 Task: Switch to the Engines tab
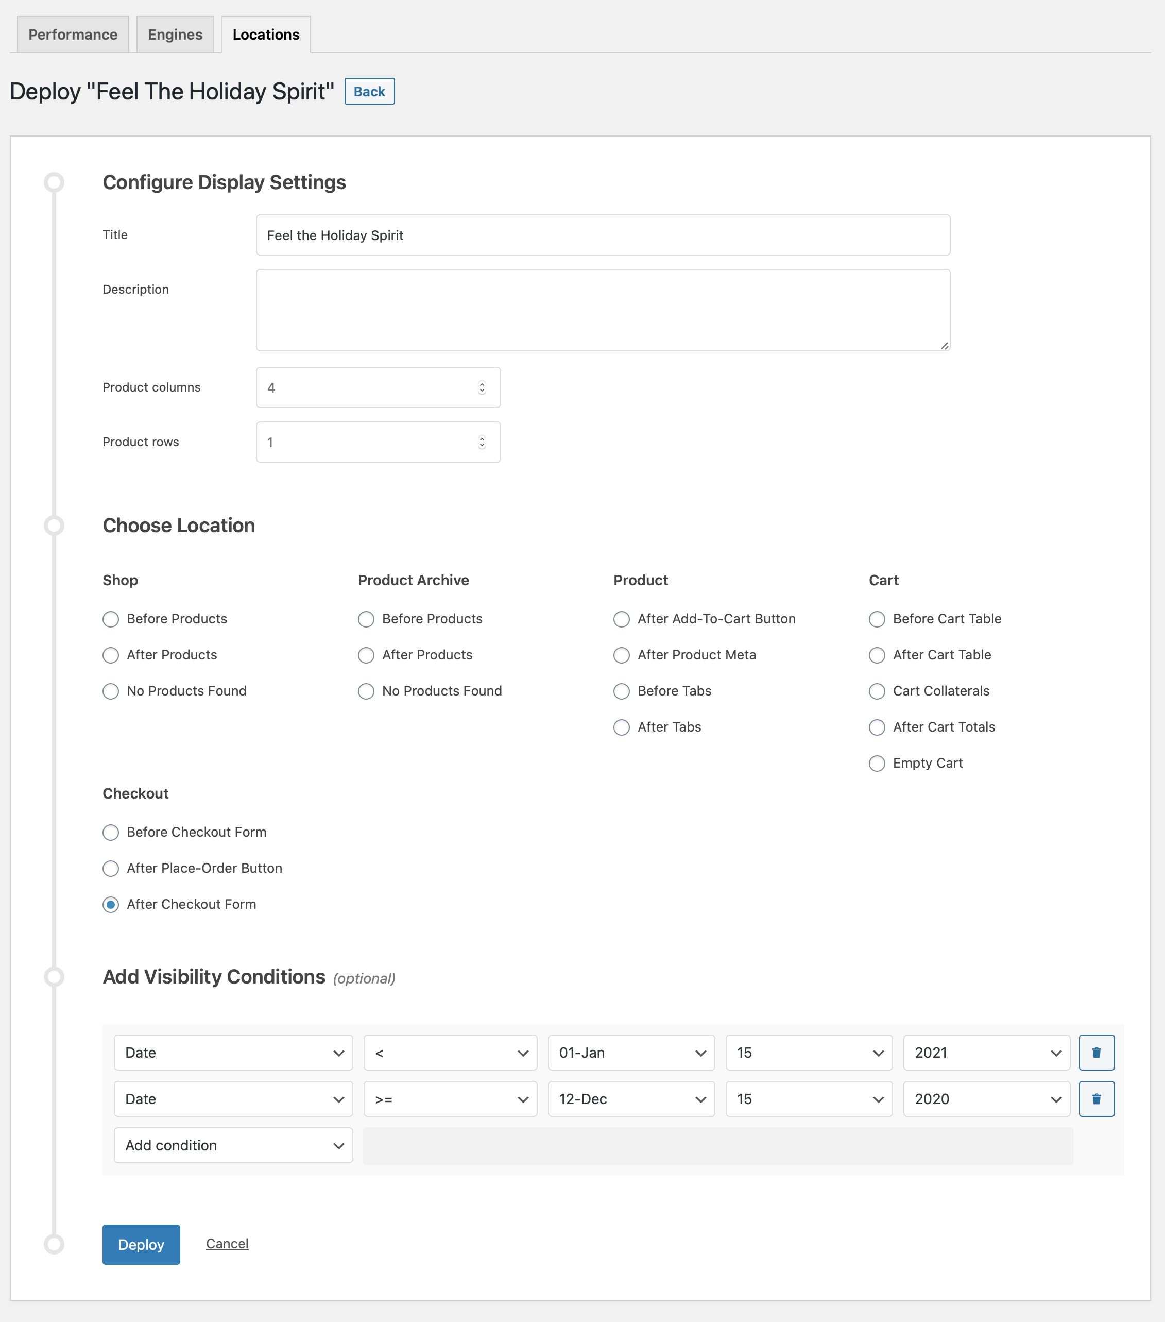tap(175, 35)
